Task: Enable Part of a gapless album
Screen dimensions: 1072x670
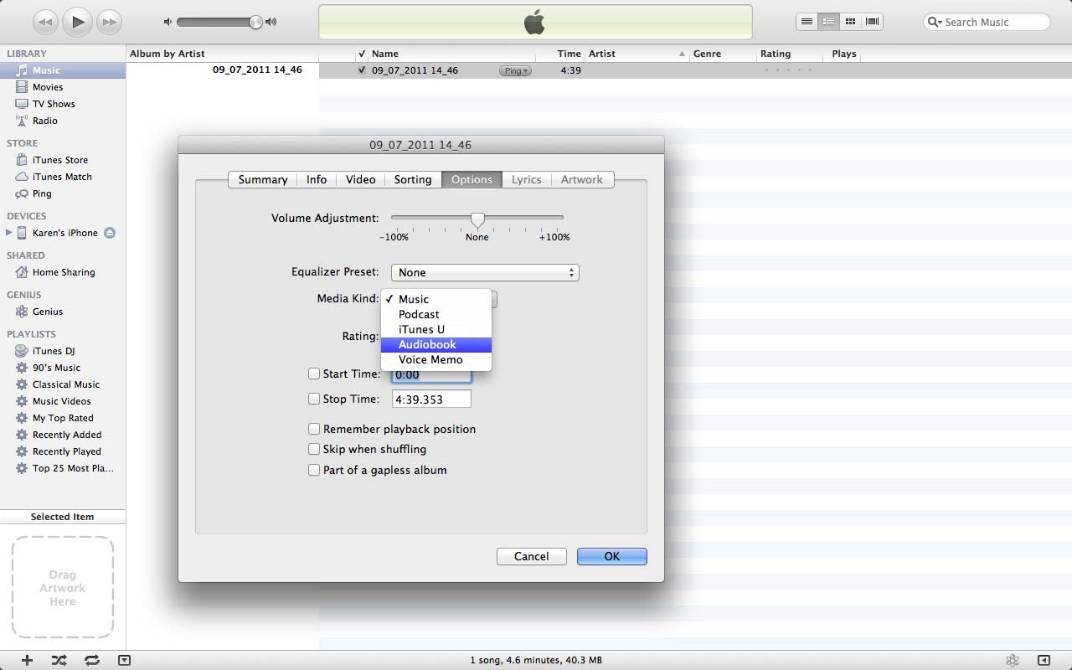Action: point(314,470)
